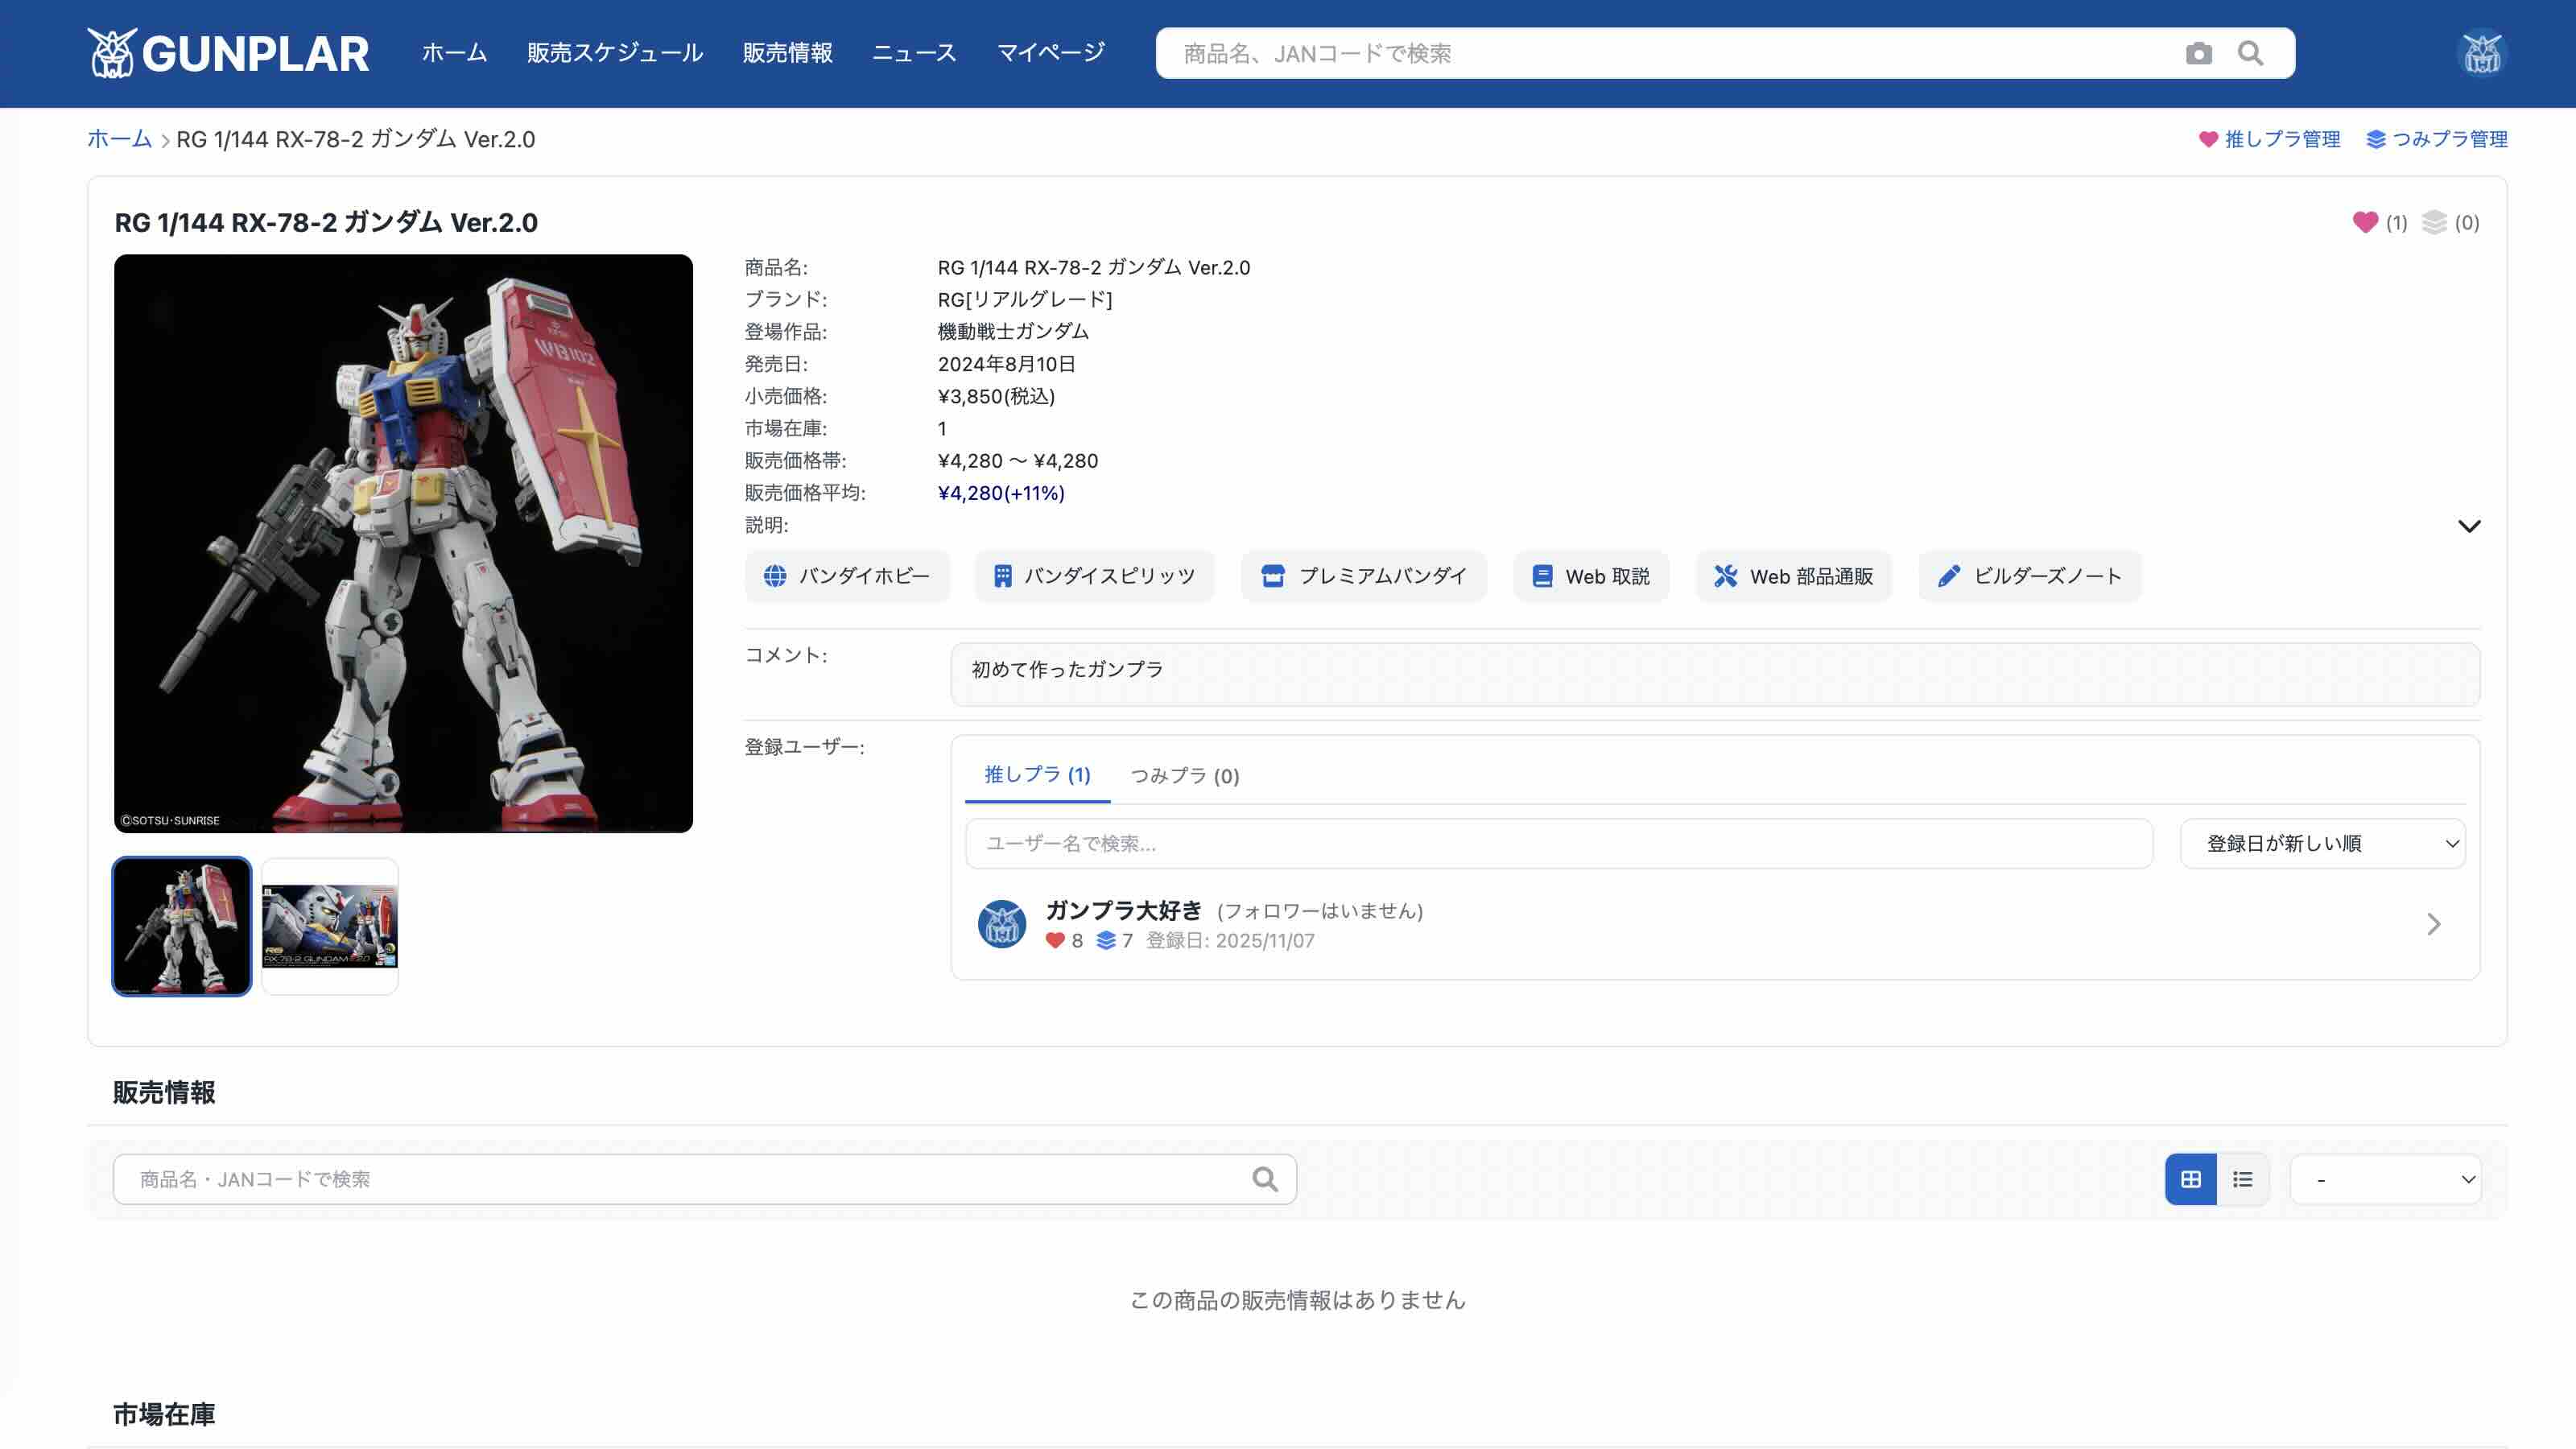The image size is (2576, 1449).
Task: Open 販売情報 in the top navigation
Action: [788, 53]
